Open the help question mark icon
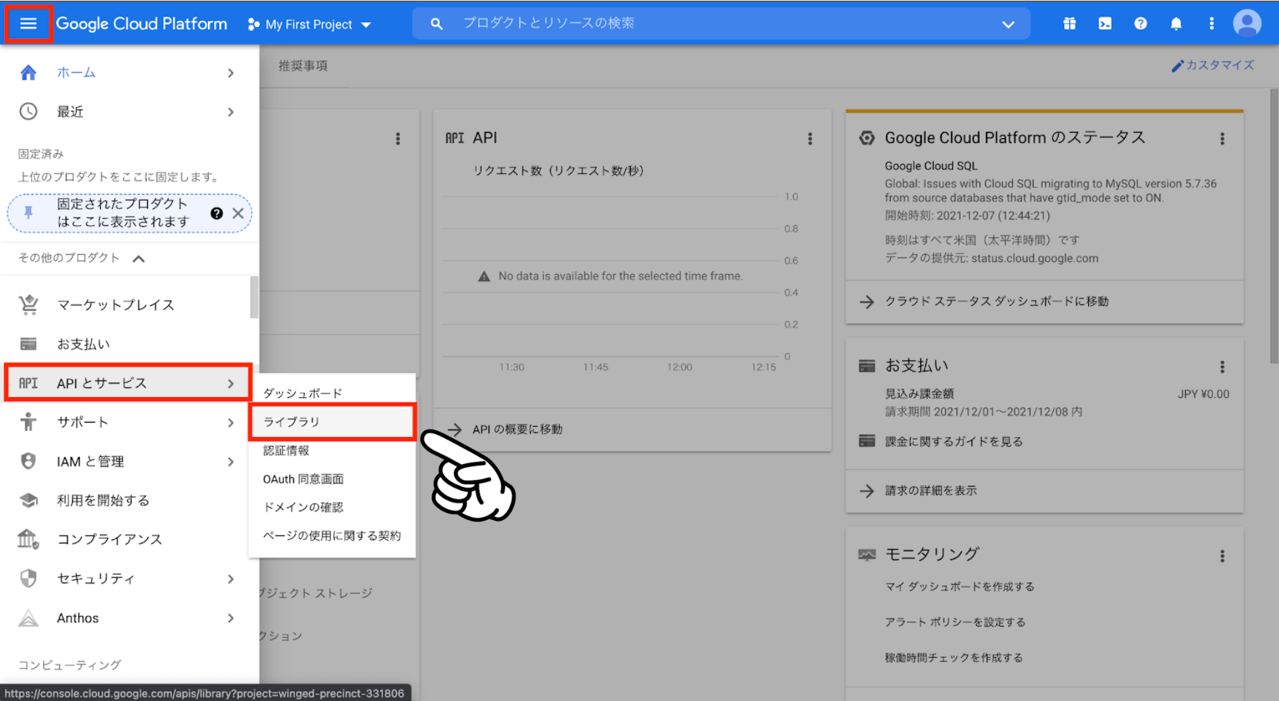1279x701 pixels. 1141,23
